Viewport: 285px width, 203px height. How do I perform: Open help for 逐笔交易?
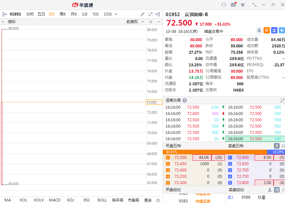pyautogui.click(x=185, y=100)
